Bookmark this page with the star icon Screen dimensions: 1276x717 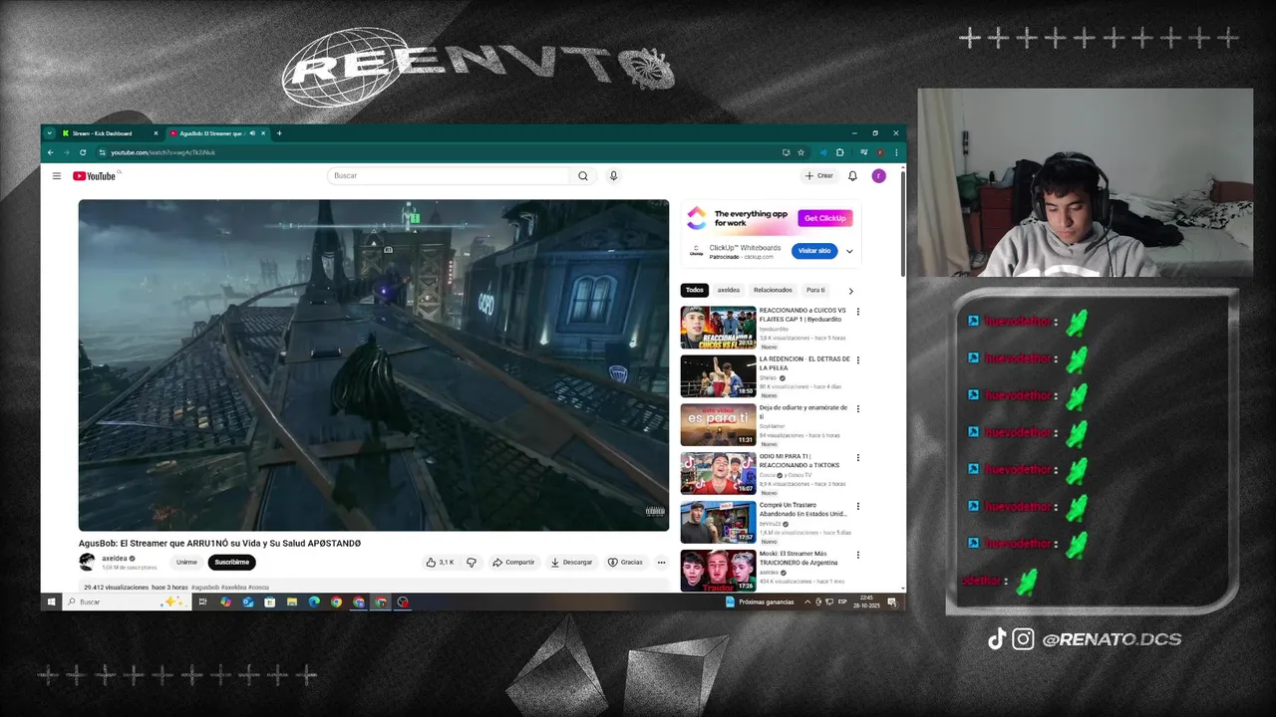click(800, 152)
